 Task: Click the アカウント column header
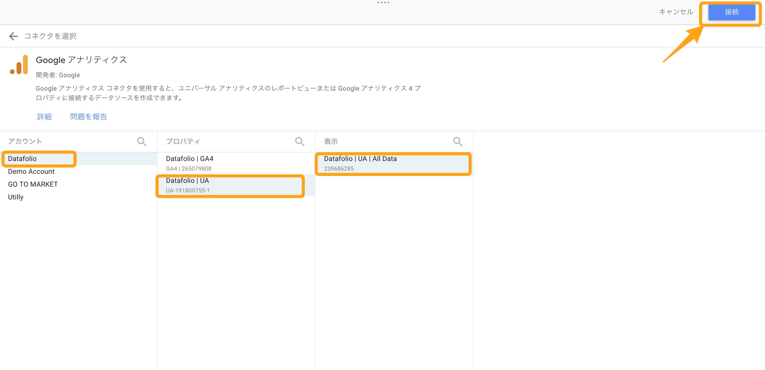[x=25, y=142]
